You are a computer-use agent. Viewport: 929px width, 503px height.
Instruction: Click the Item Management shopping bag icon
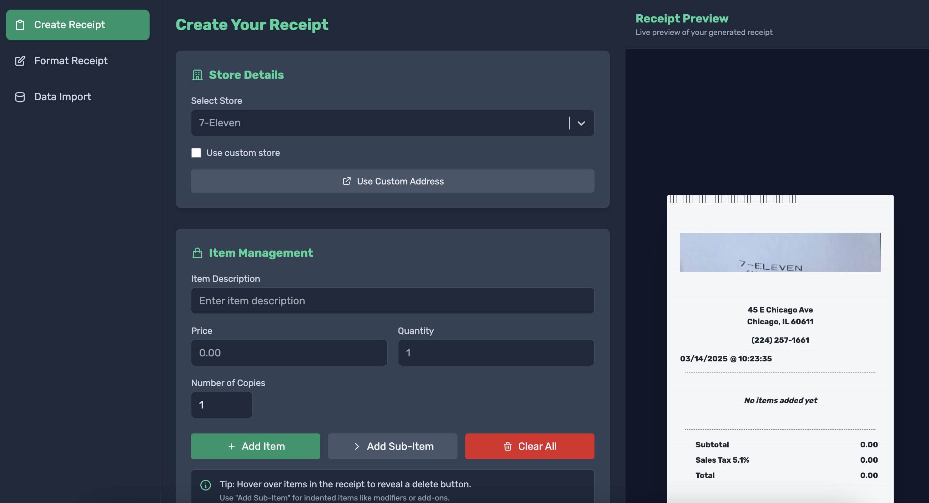point(197,253)
